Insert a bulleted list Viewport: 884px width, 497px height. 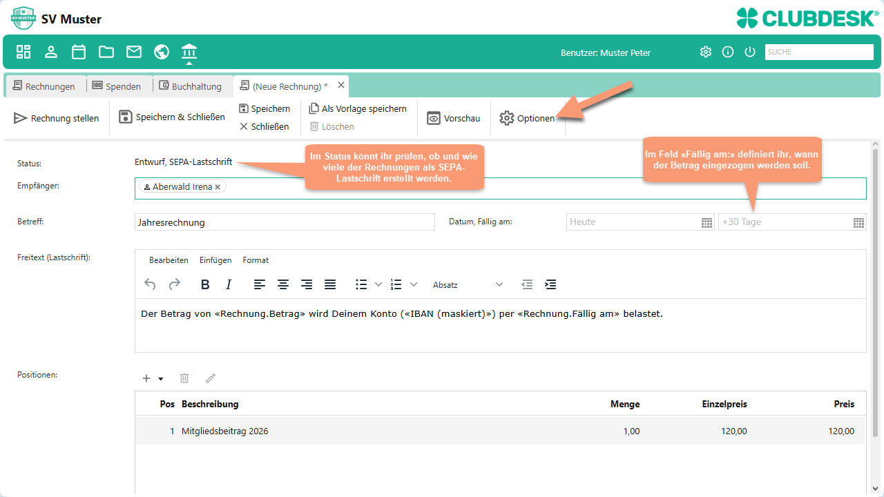[x=361, y=284]
